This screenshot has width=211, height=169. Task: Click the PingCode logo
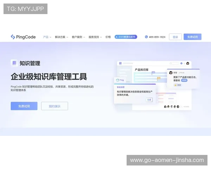[x=23, y=37]
